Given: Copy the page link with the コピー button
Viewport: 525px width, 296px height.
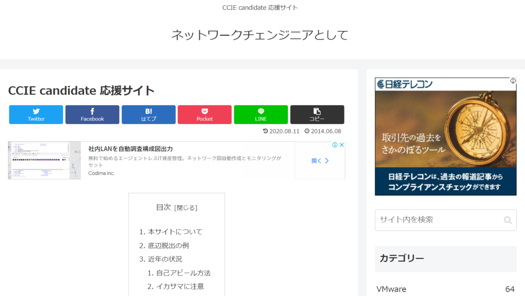Looking at the screenshot, I should [x=317, y=114].
